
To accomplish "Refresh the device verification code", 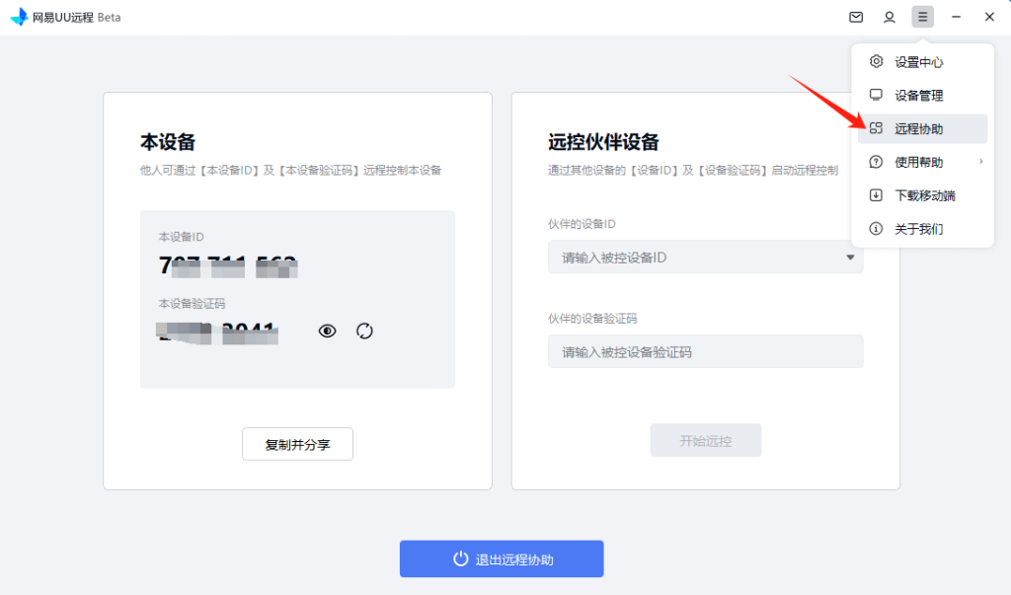I will [x=364, y=331].
